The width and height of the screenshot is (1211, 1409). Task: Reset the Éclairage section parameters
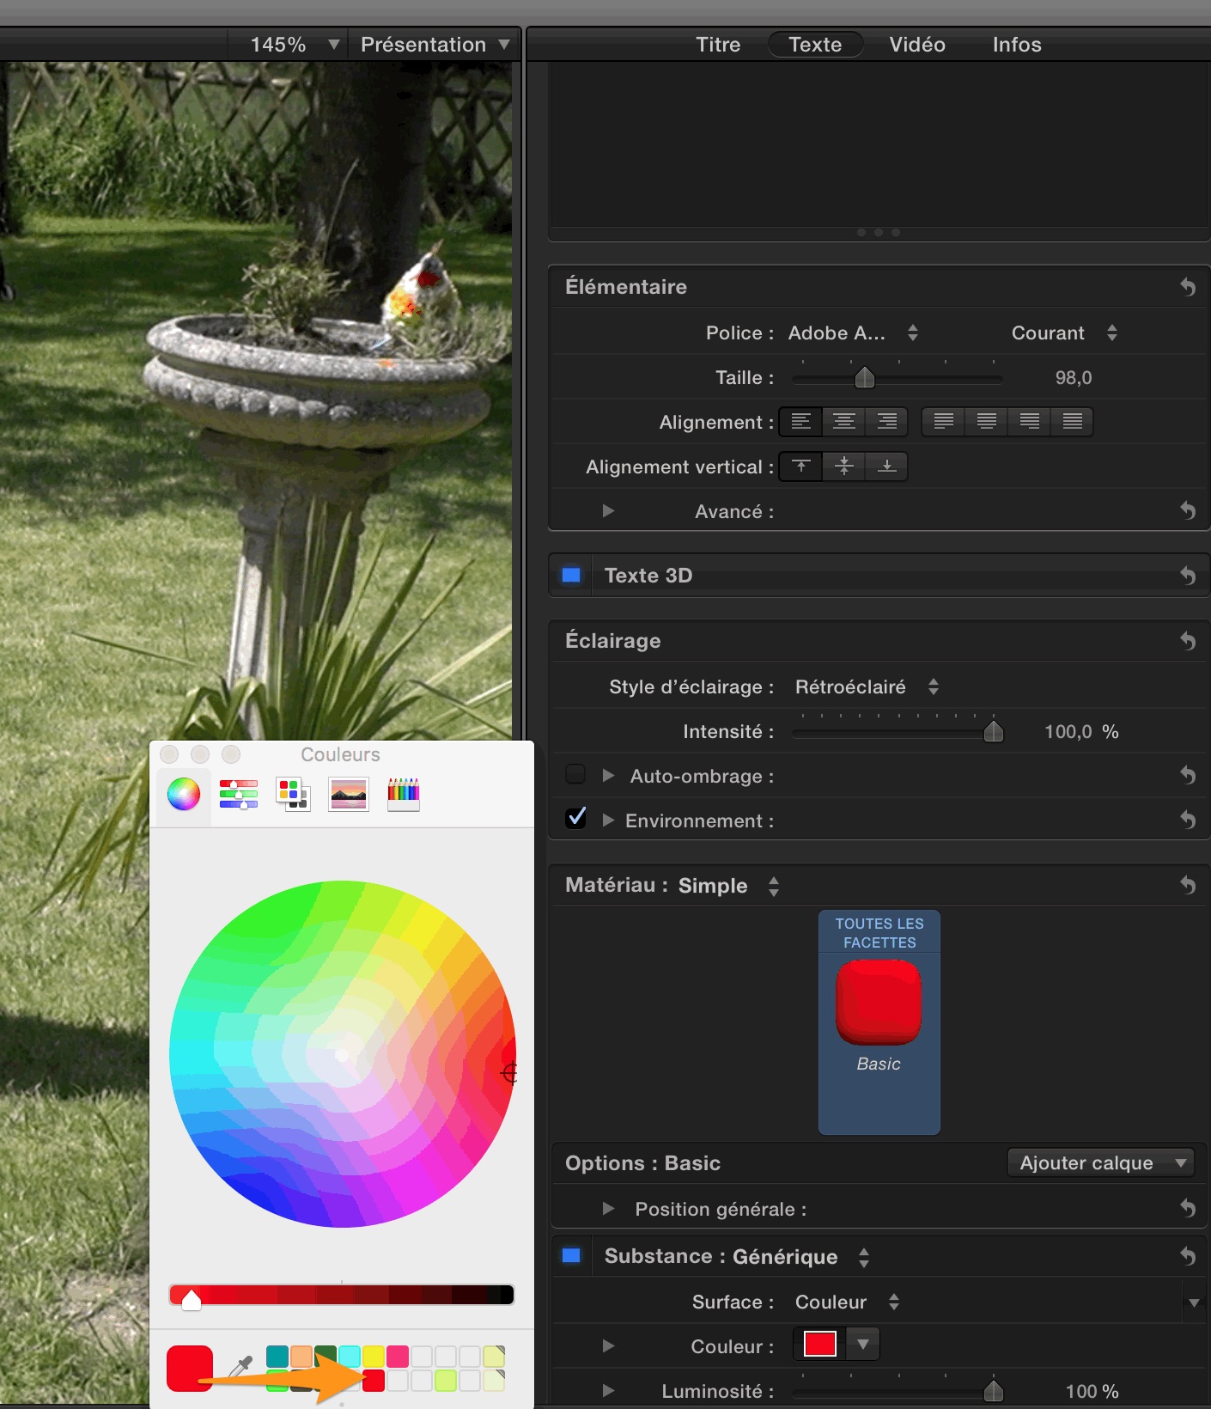(x=1188, y=641)
